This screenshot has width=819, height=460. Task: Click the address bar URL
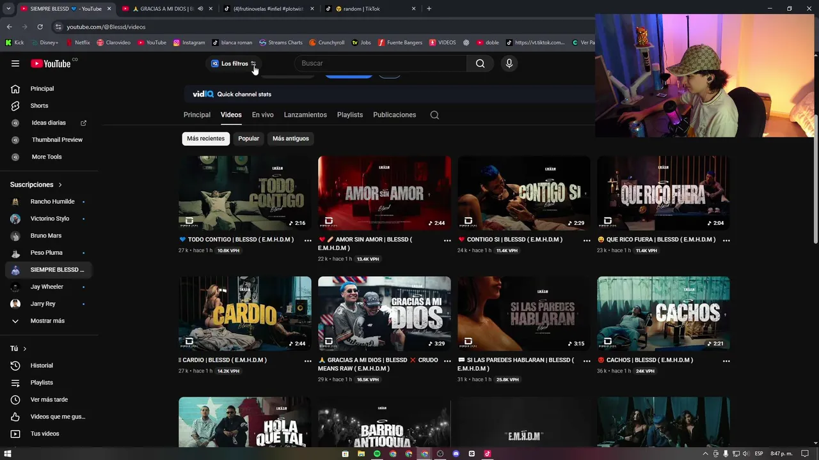pyautogui.click(x=106, y=27)
